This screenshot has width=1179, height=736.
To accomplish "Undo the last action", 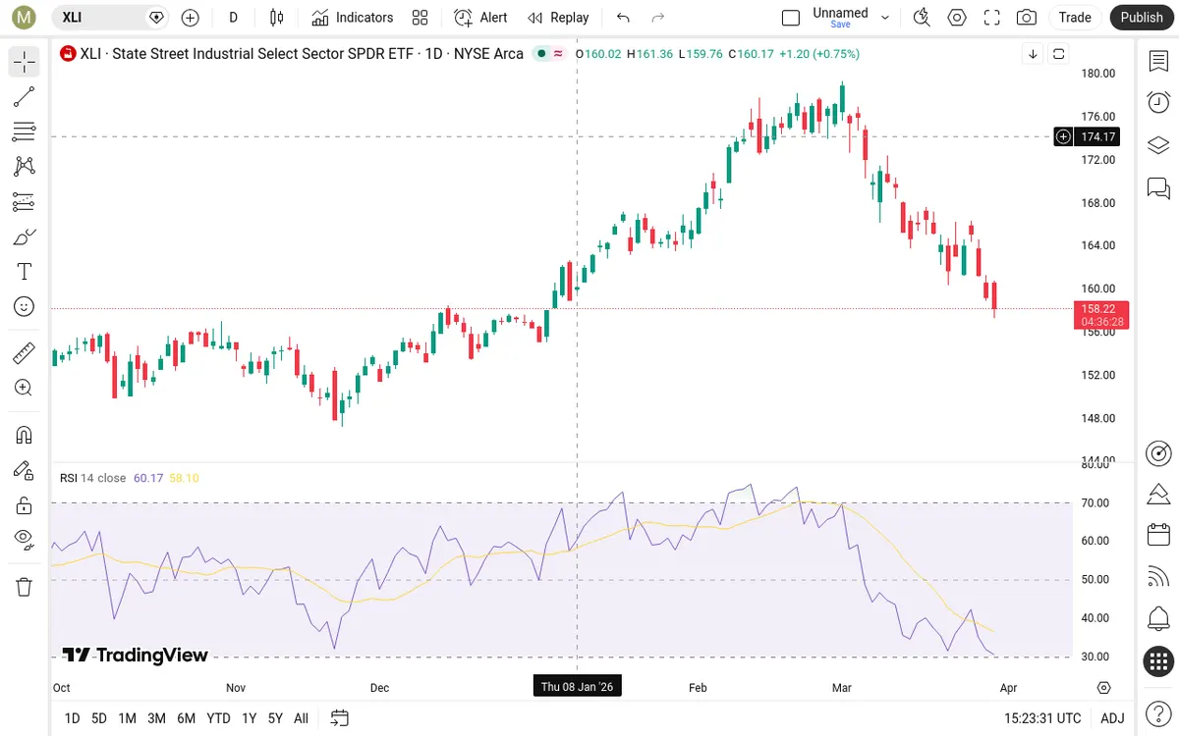I will [x=623, y=18].
